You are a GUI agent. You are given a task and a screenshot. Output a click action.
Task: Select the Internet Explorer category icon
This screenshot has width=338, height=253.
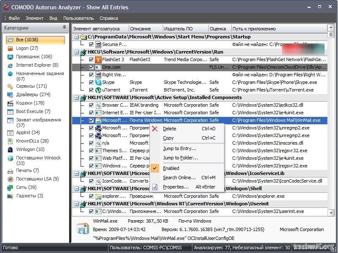[10, 65]
